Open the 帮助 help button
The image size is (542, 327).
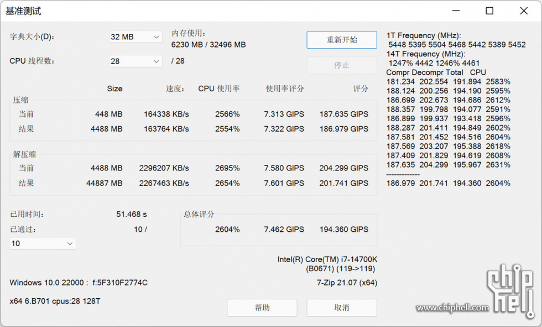click(x=262, y=308)
